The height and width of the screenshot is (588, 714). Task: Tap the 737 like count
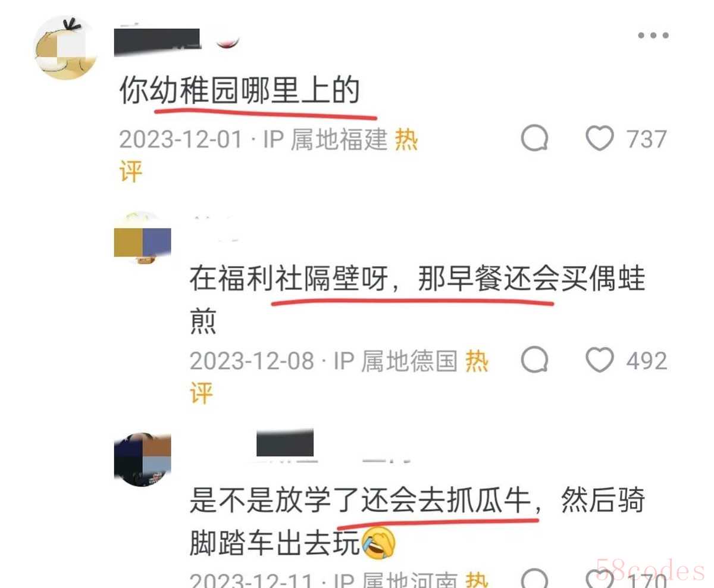[647, 140]
